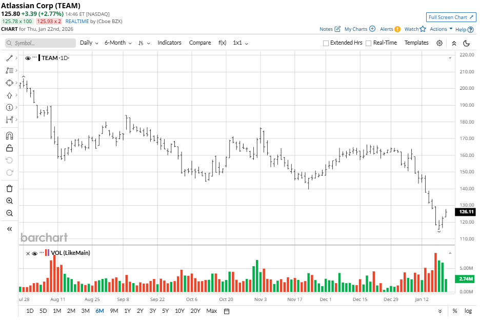Click the Help question mark icon
This screenshot has width=480, height=320.
point(471,30)
